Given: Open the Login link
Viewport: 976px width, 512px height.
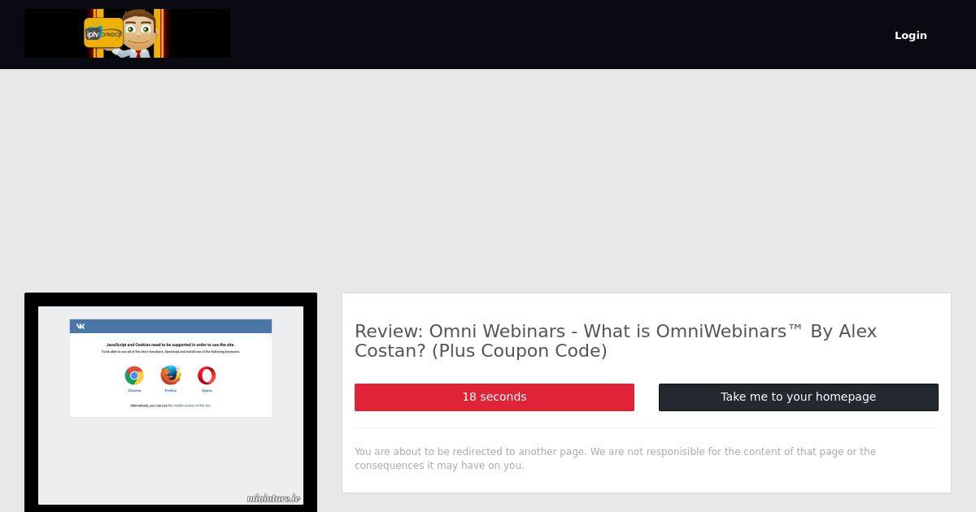Looking at the screenshot, I should 910,35.
